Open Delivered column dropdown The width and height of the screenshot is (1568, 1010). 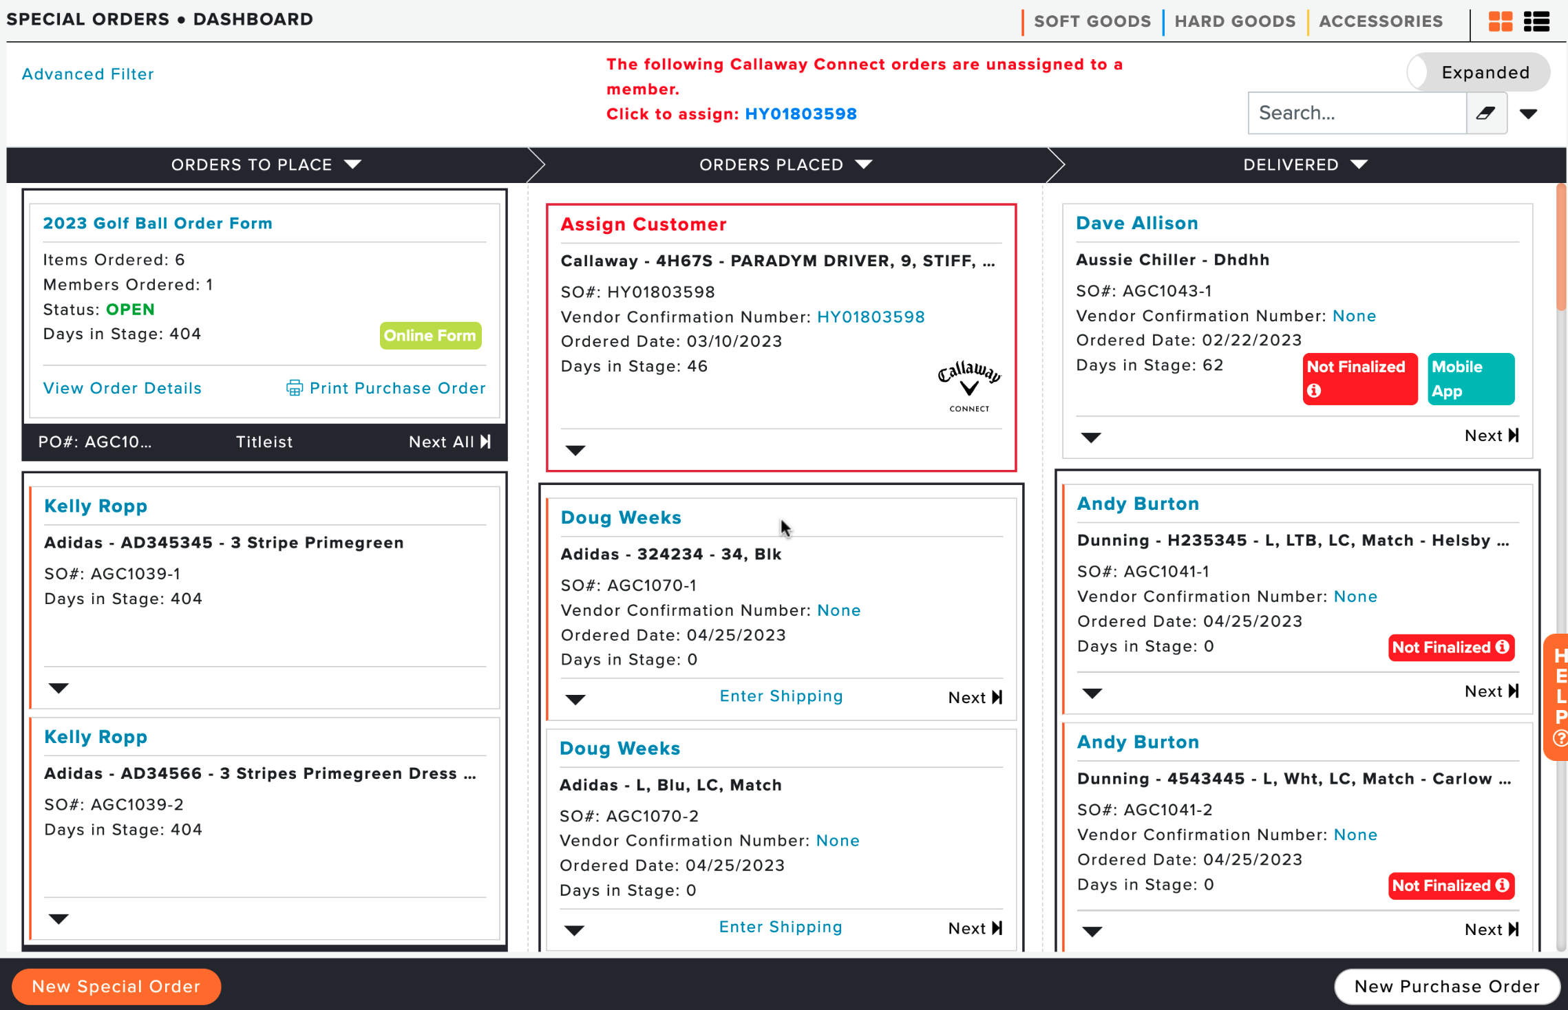[x=1359, y=164]
